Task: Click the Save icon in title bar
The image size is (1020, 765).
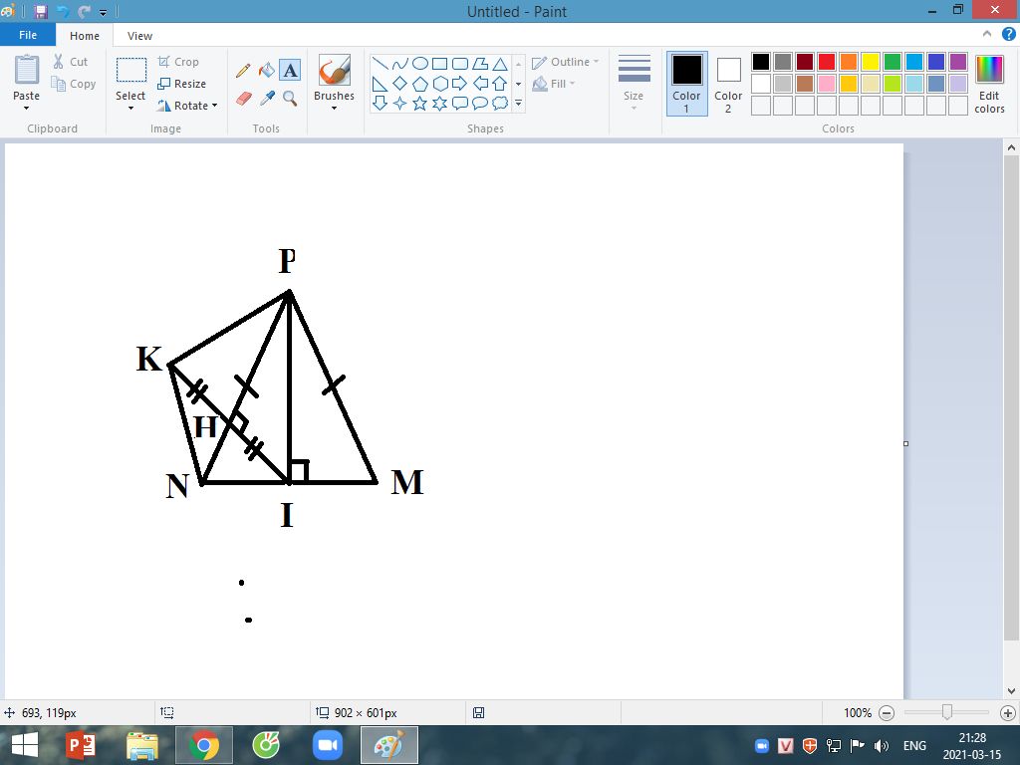Action: [x=41, y=11]
